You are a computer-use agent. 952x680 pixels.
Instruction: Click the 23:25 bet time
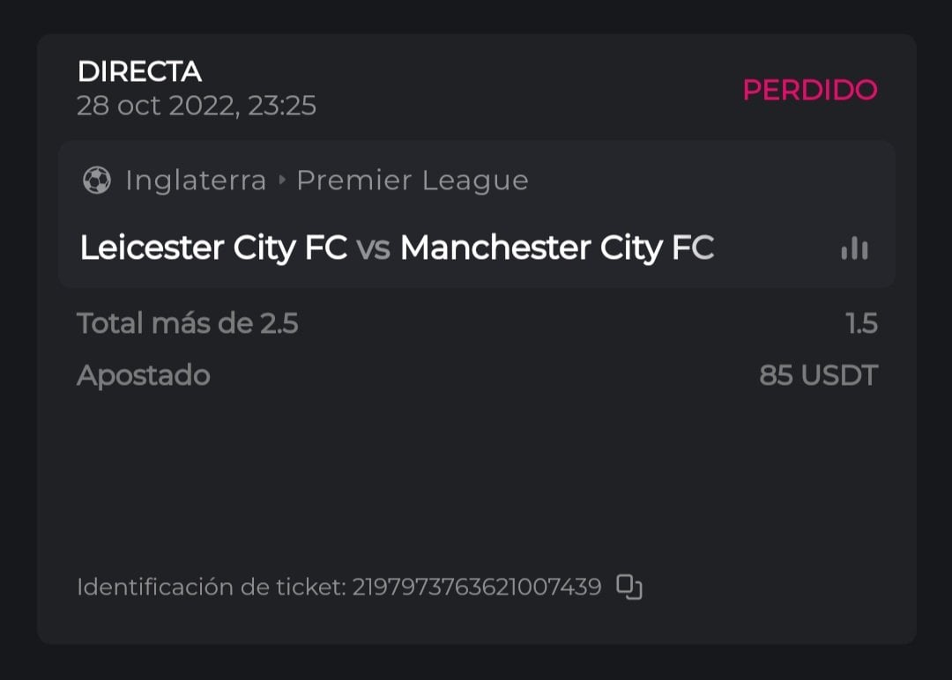281,106
